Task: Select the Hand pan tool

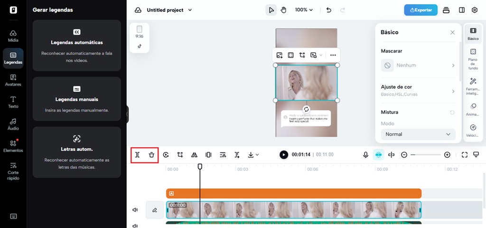Action: click(x=284, y=10)
